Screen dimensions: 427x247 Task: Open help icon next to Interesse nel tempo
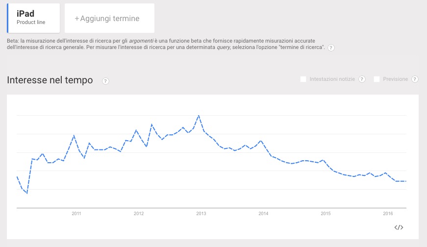pyautogui.click(x=105, y=81)
